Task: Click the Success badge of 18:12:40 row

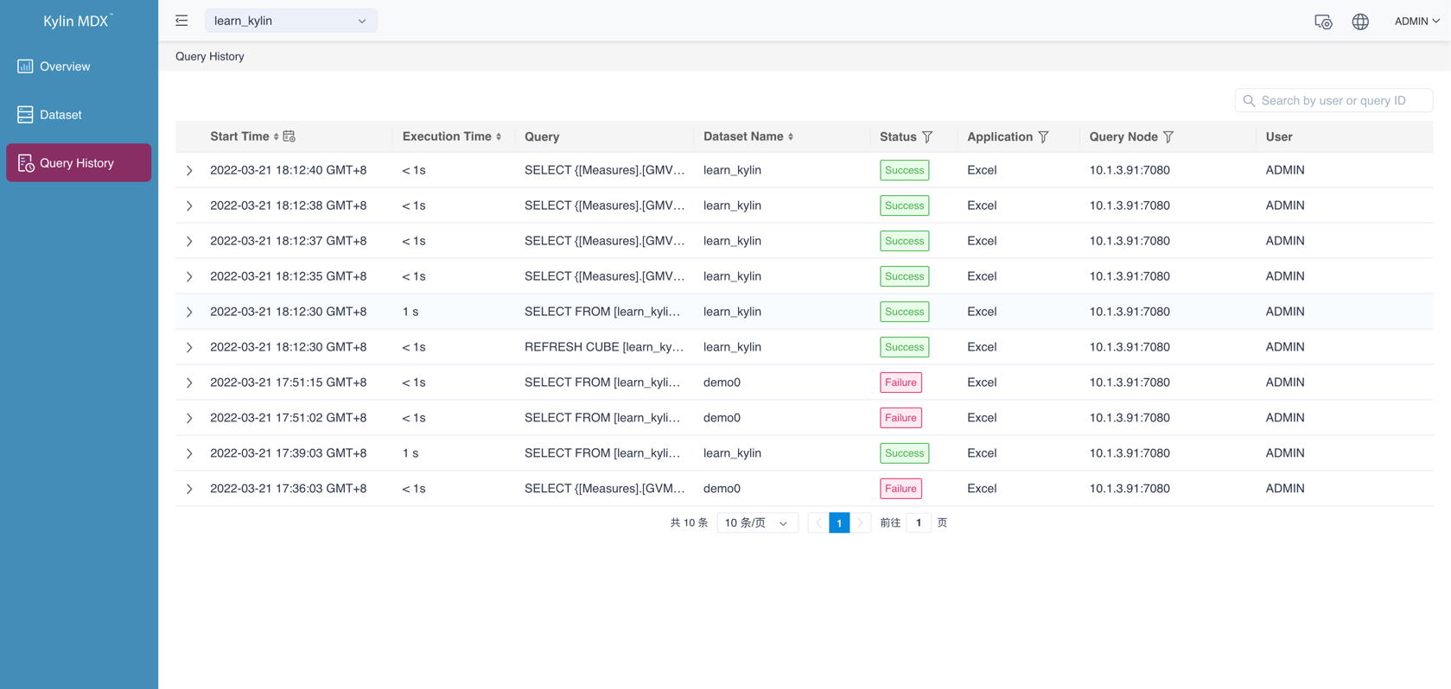Action: click(905, 171)
